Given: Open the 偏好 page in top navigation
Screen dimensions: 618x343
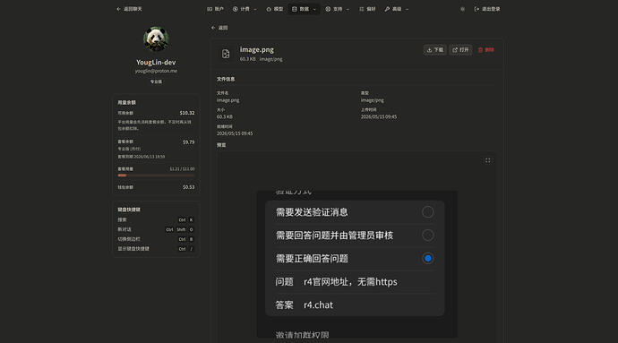Looking at the screenshot, I should (367, 9).
